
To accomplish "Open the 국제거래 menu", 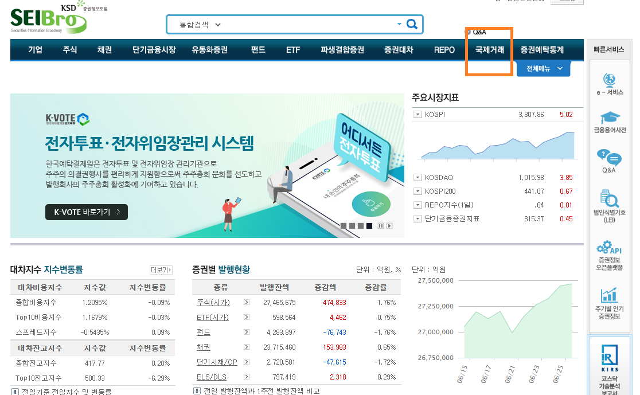I will tap(489, 50).
